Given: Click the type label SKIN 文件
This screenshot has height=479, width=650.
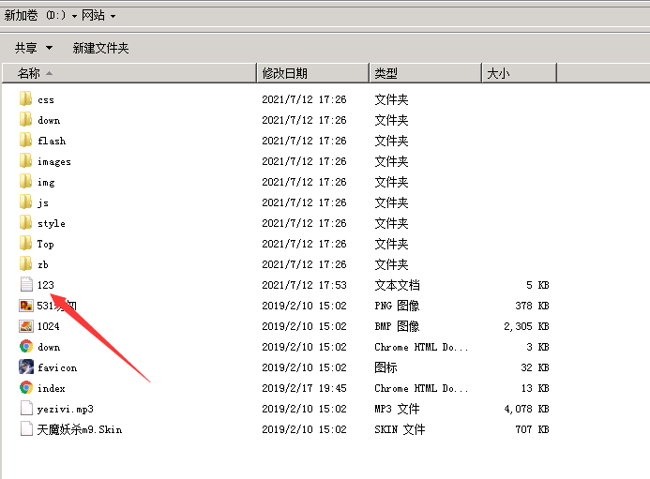Looking at the screenshot, I should pos(400,429).
